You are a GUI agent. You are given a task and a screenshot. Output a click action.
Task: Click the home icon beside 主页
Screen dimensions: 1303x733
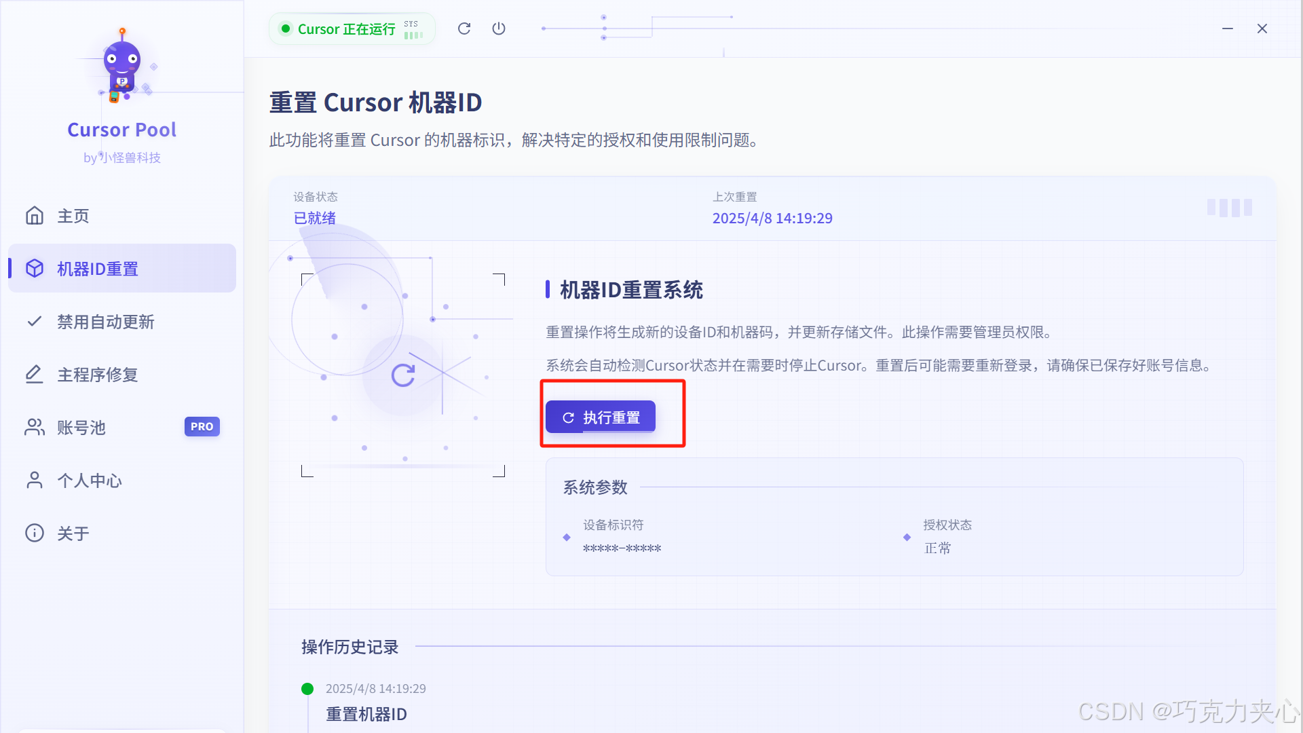[35, 216]
